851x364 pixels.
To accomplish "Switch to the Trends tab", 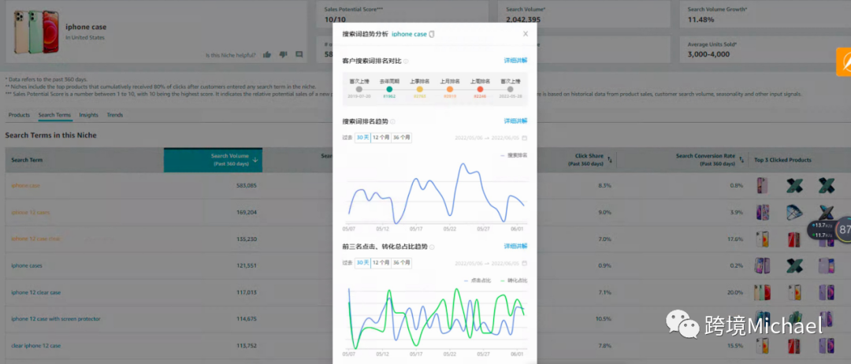I will (x=114, y=115).
